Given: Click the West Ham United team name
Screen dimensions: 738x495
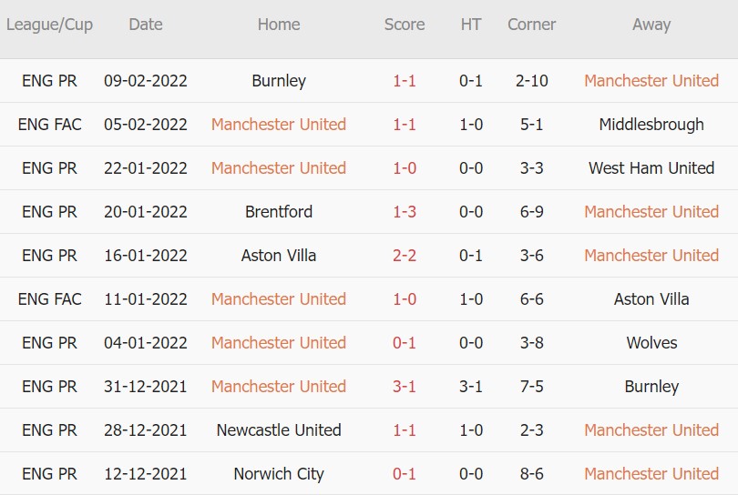Looking at the screenshot, I should tap(651, 168).
